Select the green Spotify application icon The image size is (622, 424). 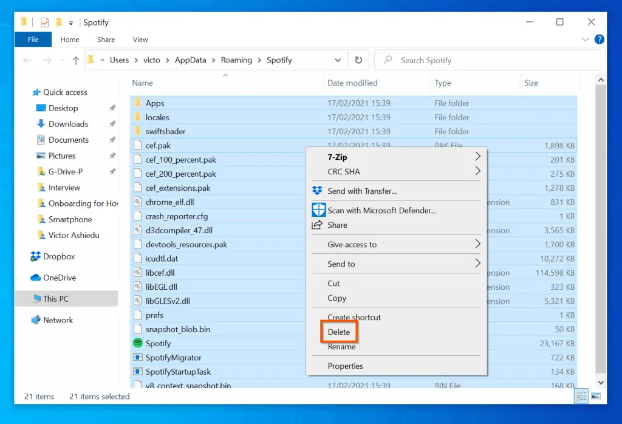(x=137, y=343)
